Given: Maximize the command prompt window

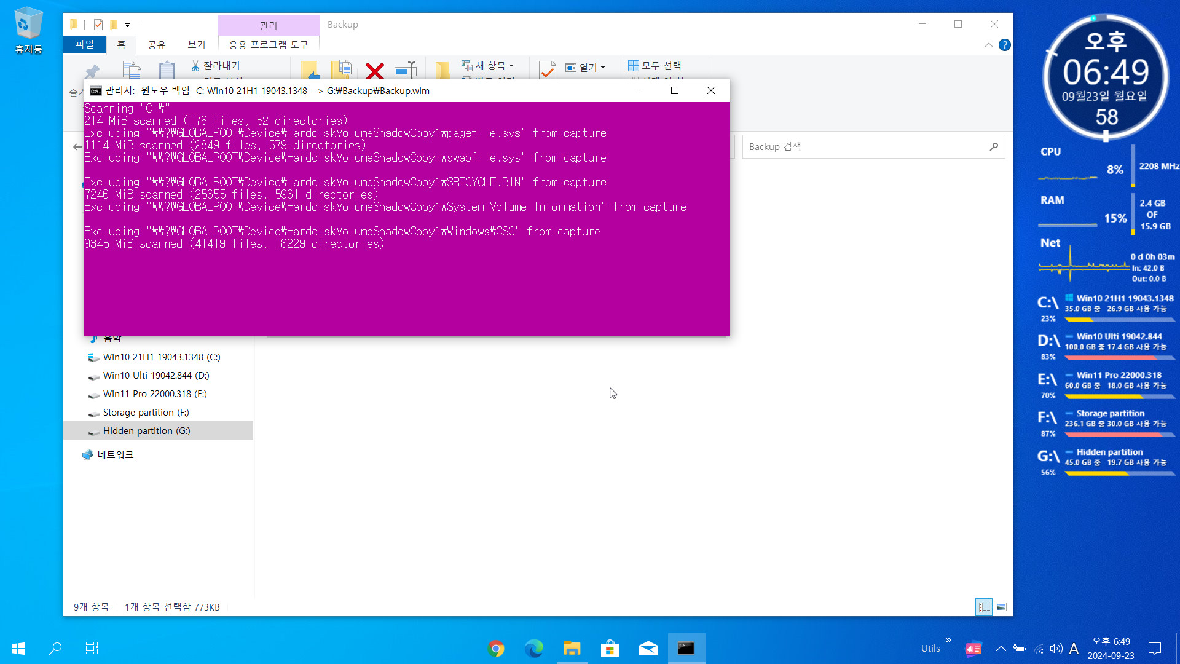Looking at the screenshot, I should pos(675,91).
